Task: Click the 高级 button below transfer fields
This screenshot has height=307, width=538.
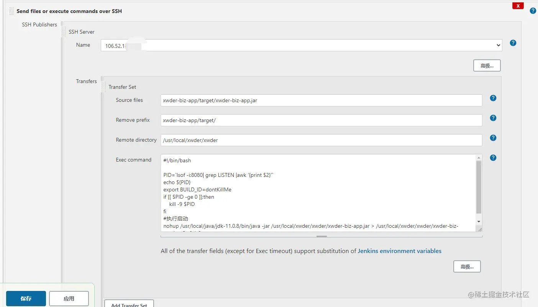Action: (x=467, y=266)
